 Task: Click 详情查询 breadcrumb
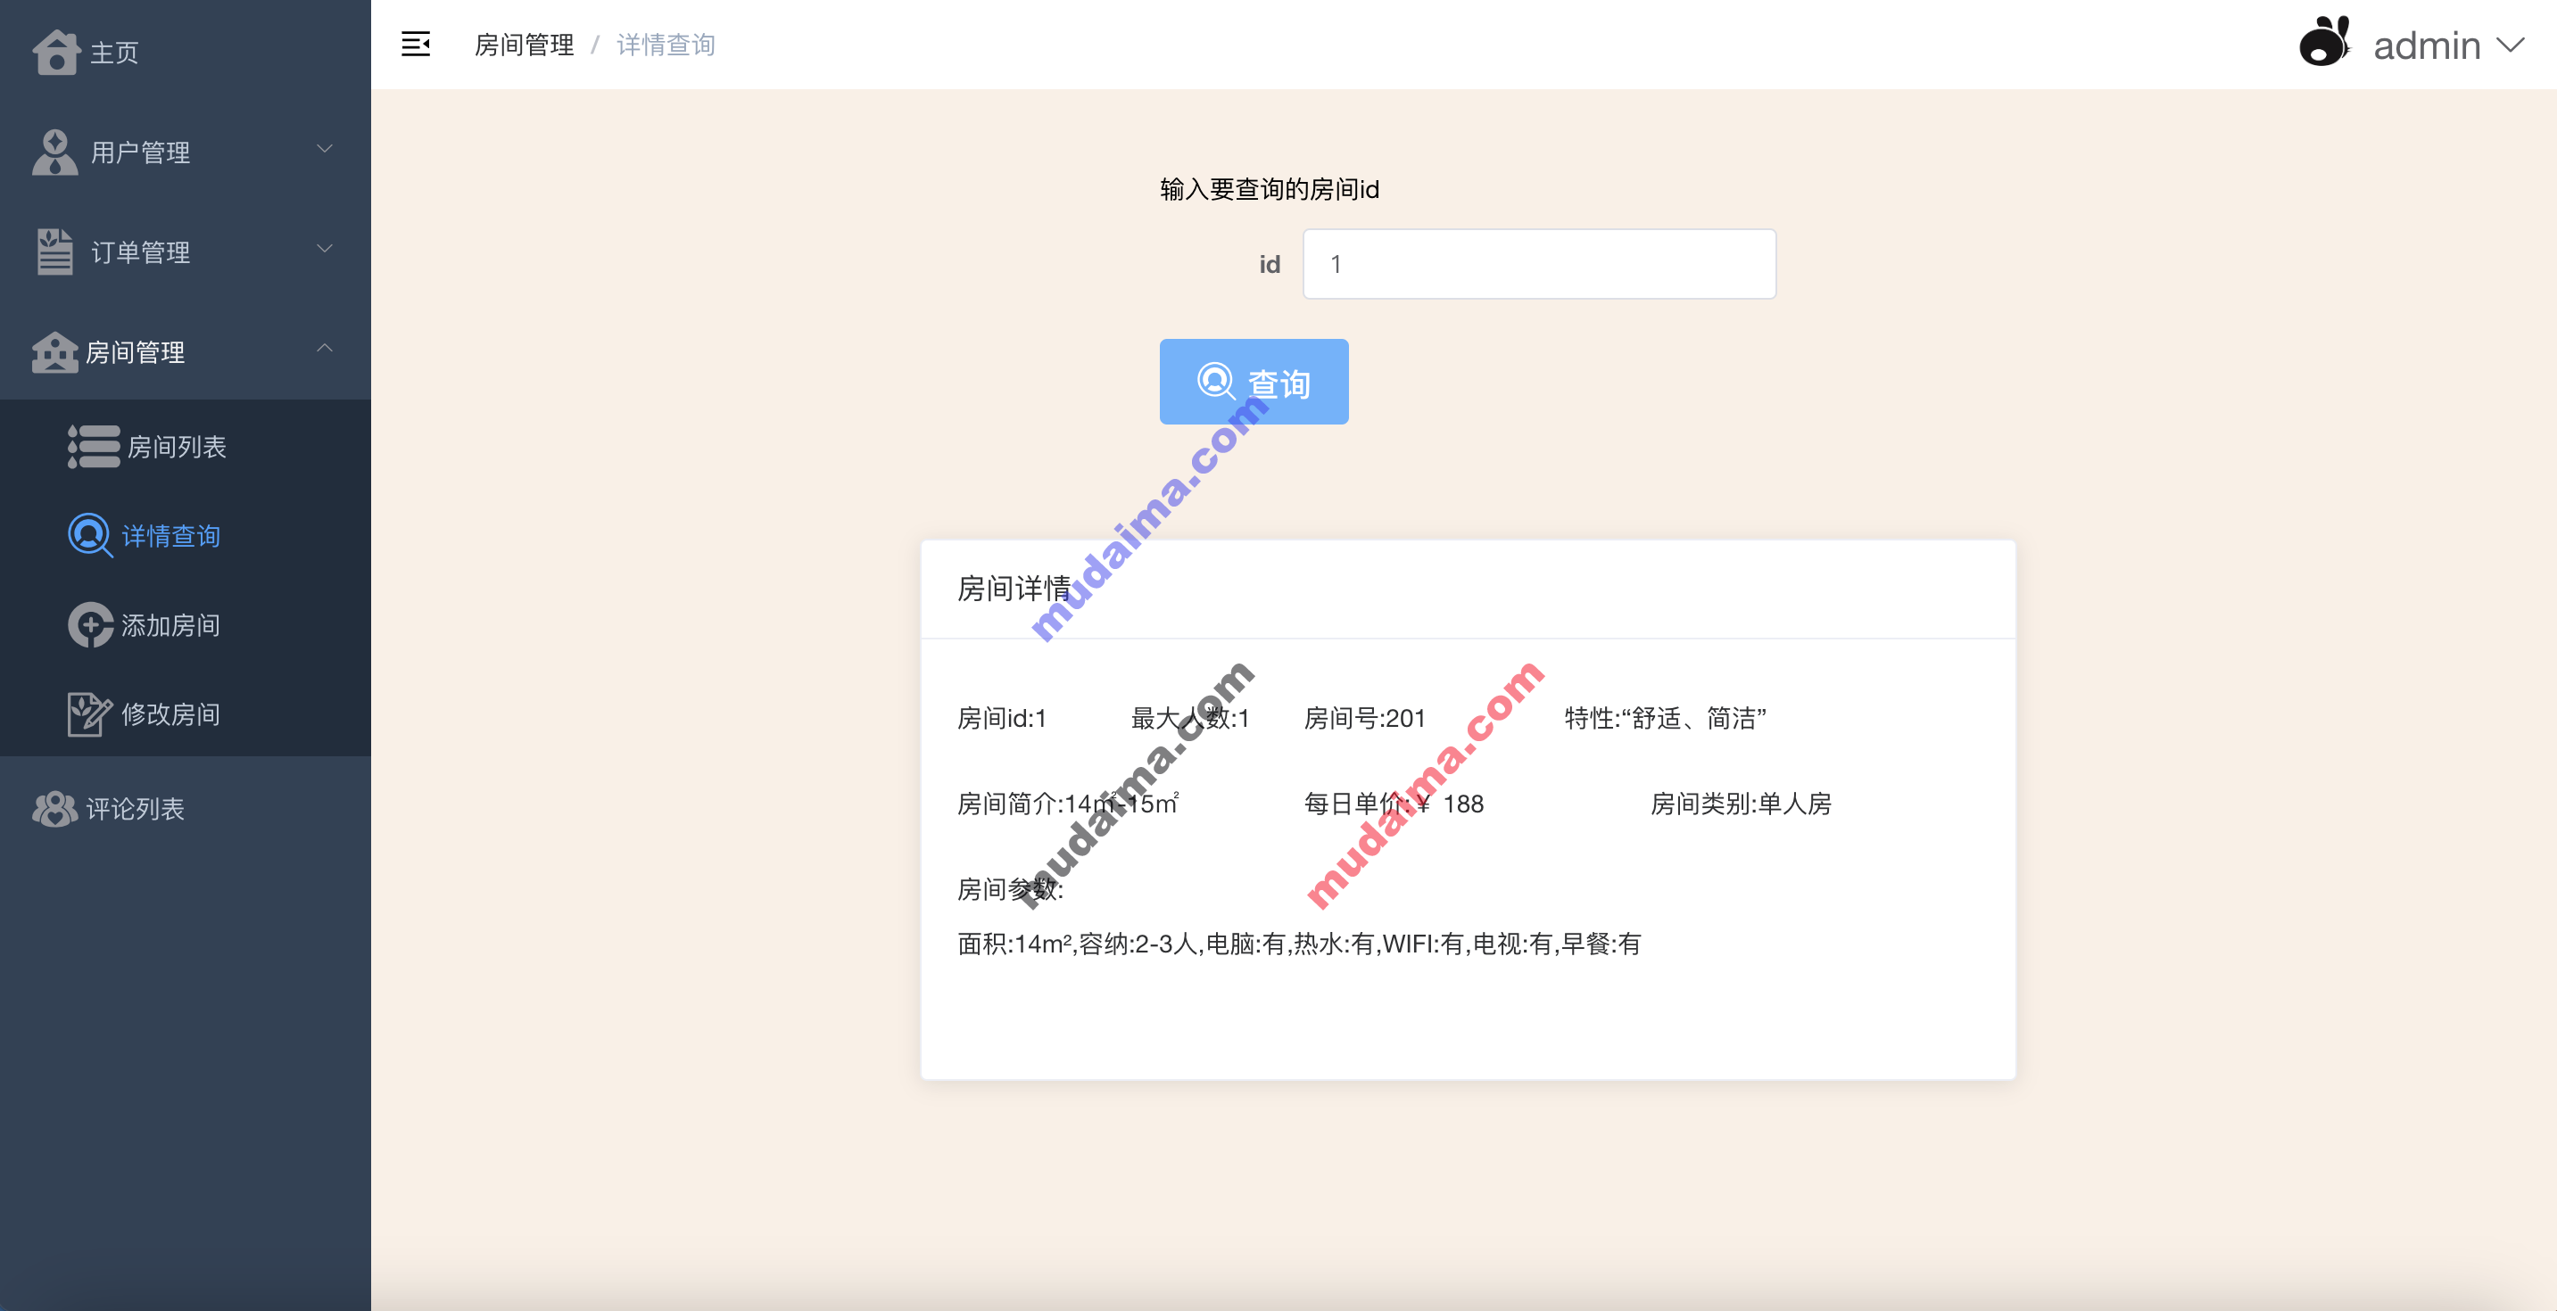[x=666, y=45]
